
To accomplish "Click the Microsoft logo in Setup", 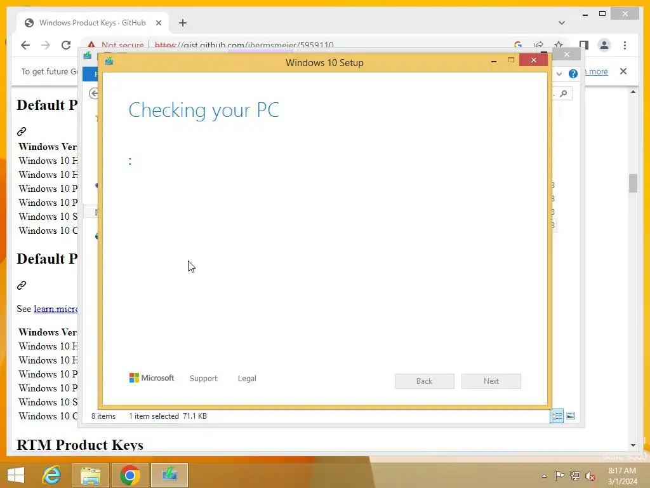I will point(152,378).
